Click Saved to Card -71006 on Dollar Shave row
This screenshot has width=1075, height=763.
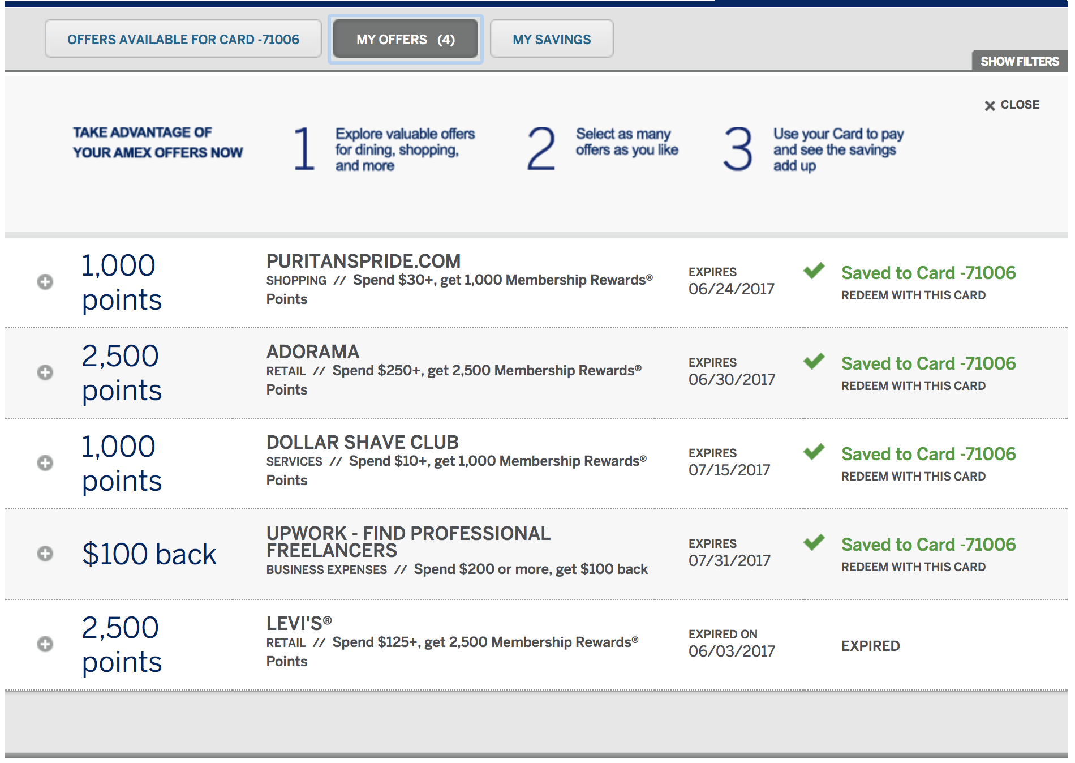click(928, 454)
